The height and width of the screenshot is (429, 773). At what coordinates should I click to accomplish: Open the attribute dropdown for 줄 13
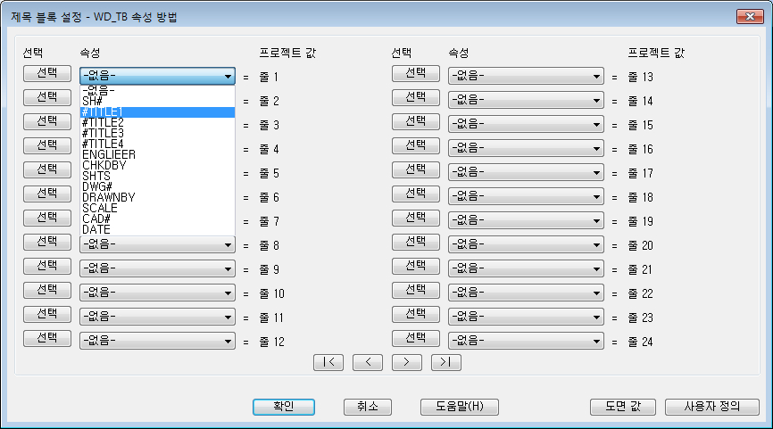pyautogui.click(x=526, y=77)
